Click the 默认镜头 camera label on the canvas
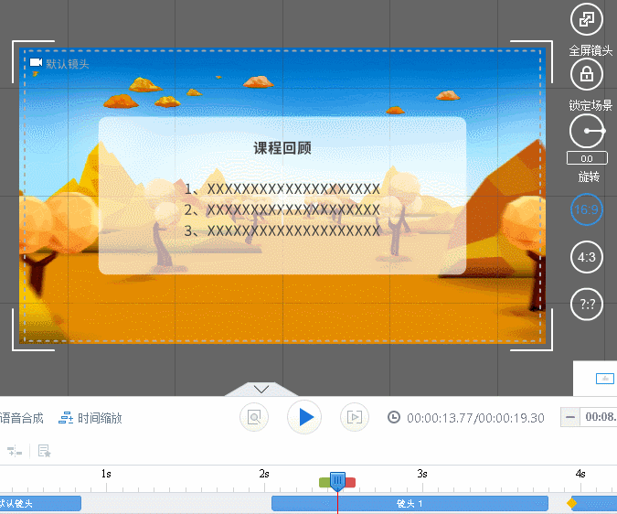The width and height of the screenshot is (617, 514). click(59, 64)
